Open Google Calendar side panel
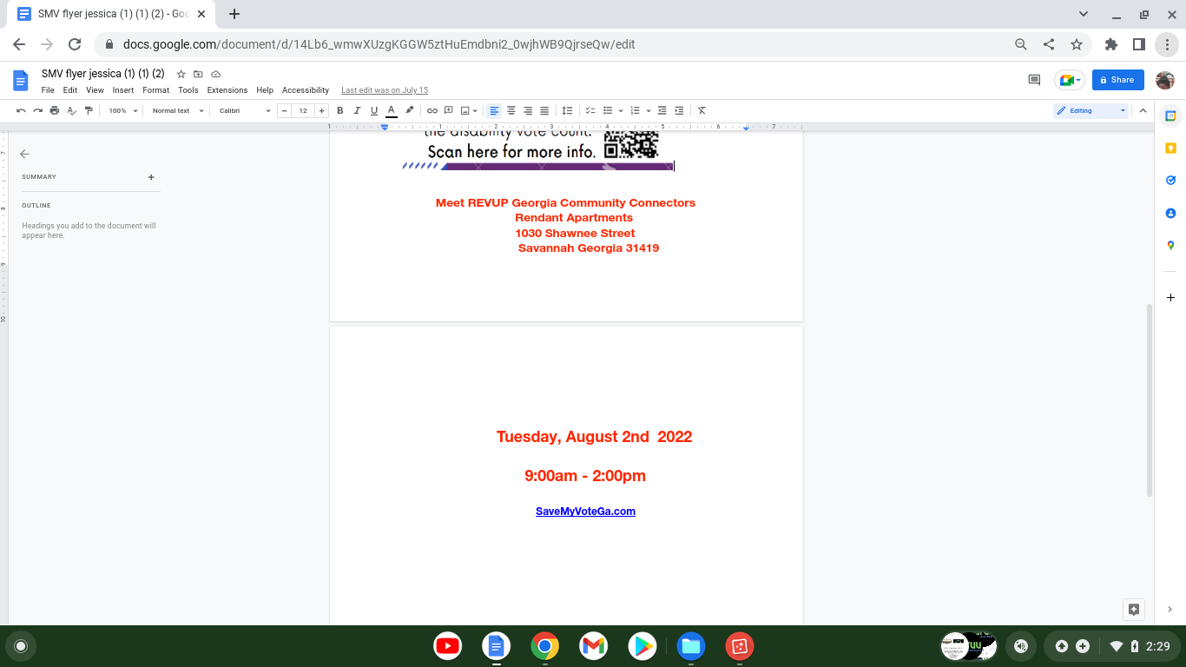This screenshot has height=667, width=1186. coord(1170,116)
